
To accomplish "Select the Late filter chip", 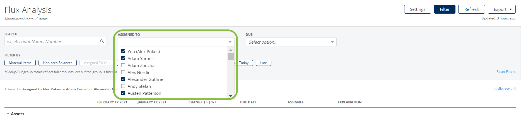I will coord(264,63).
